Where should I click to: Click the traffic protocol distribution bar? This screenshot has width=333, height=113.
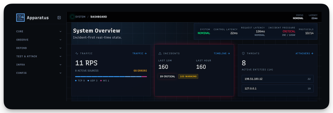[111, 77]
